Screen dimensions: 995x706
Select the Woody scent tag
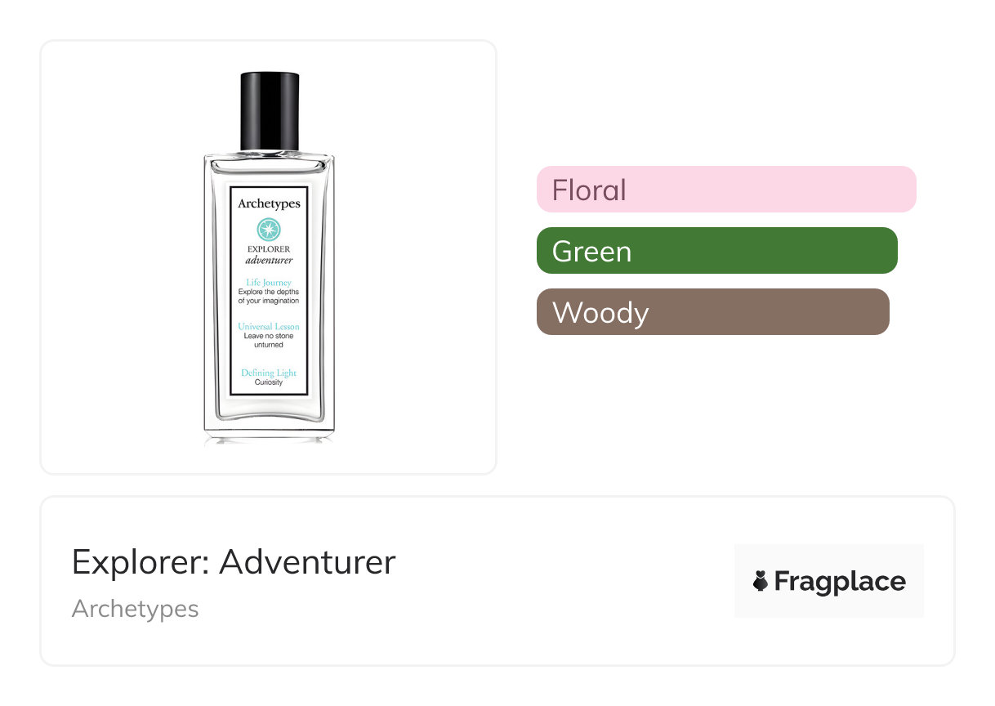[x=712, y=312]
